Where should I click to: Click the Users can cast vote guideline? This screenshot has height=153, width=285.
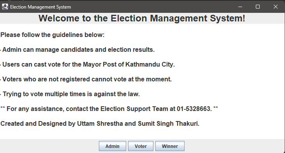click(88, 65)
